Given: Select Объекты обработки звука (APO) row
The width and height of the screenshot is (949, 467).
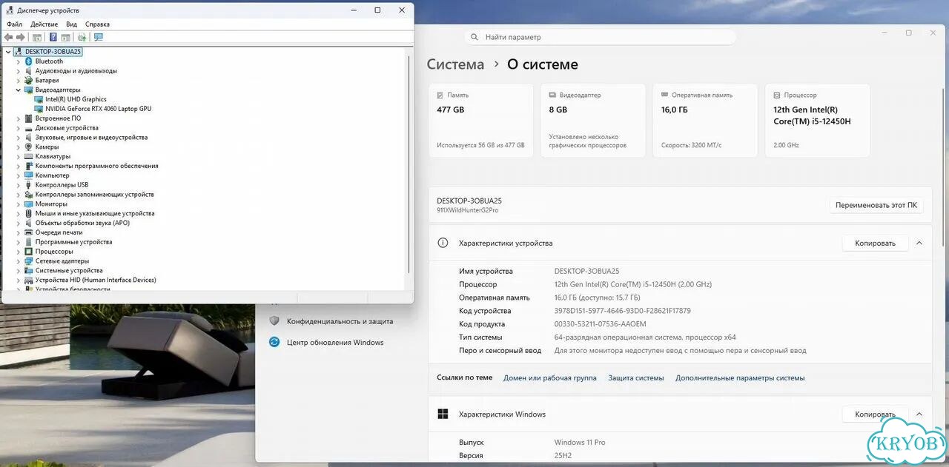Looking at the screenshot, I should pyautogui.click(x=82, y=223).
